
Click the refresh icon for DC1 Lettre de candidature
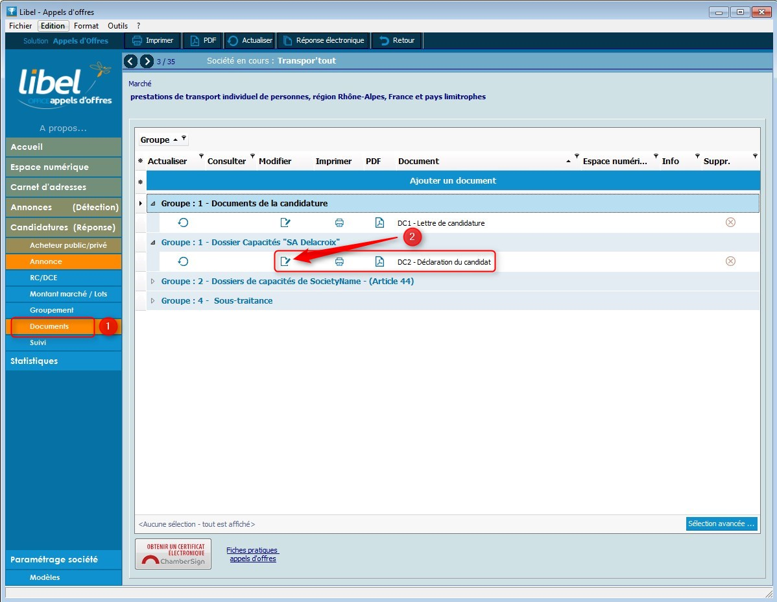coord(183,223)
